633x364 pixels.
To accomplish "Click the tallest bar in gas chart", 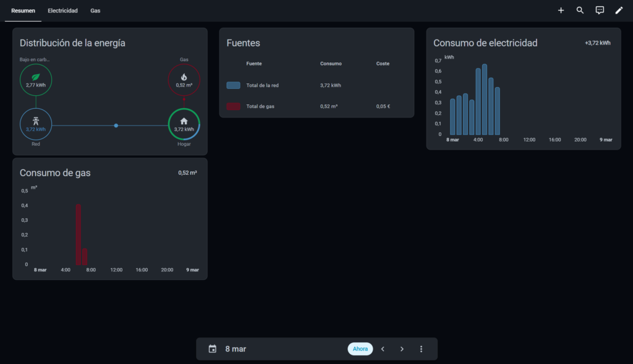I will pos(79,235).
